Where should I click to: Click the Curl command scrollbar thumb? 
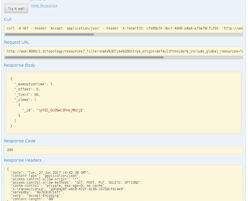(x=50, y=34)
